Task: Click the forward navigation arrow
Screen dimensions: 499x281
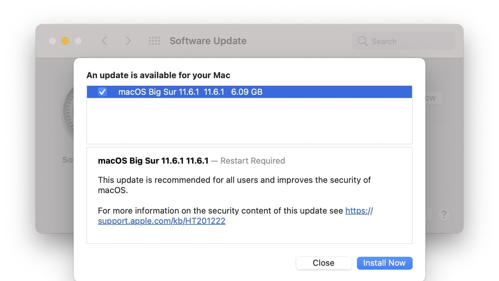Action: pos(128,41)
